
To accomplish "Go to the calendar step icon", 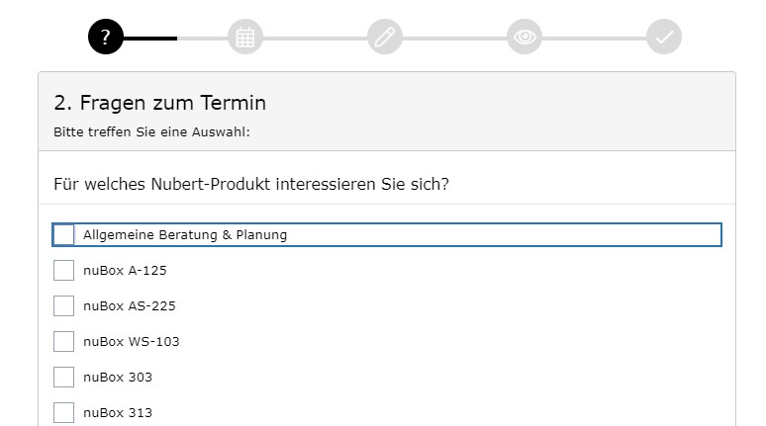I will [245, 38].
